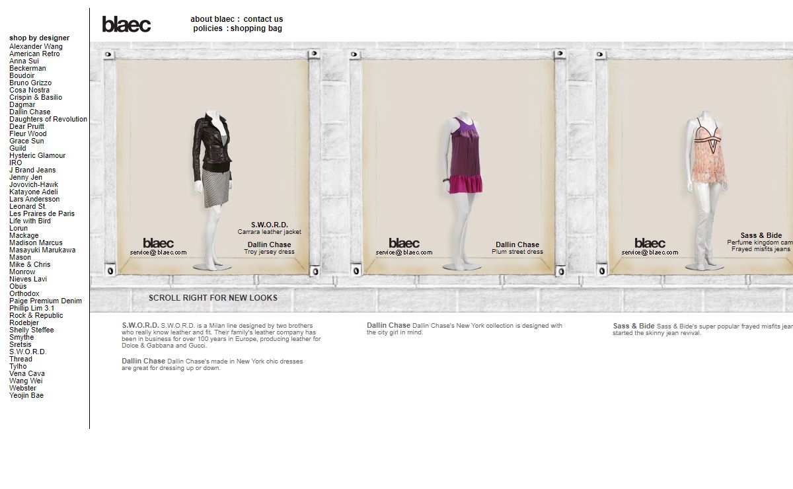Screen dimensions: 793x489
Task: Select Masayuki Marukawa designer
Action: [x=42, y=250]
